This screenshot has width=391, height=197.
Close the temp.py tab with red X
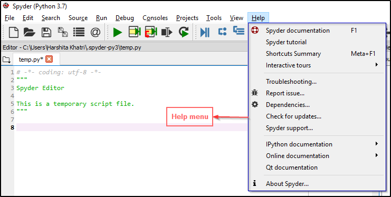(x=49, y=59)
